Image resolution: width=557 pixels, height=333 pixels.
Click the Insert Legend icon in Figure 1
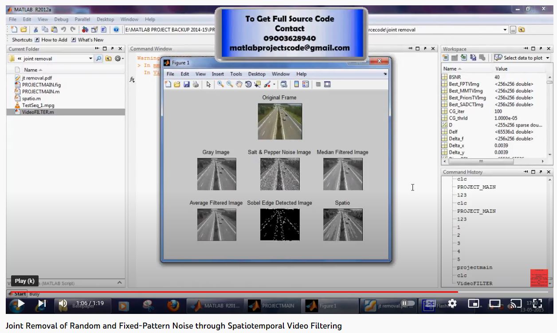(x=306, y=84)
